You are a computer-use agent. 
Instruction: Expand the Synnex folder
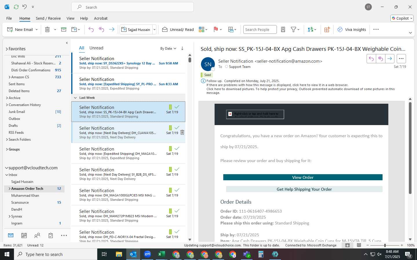[x=10, y=216]
